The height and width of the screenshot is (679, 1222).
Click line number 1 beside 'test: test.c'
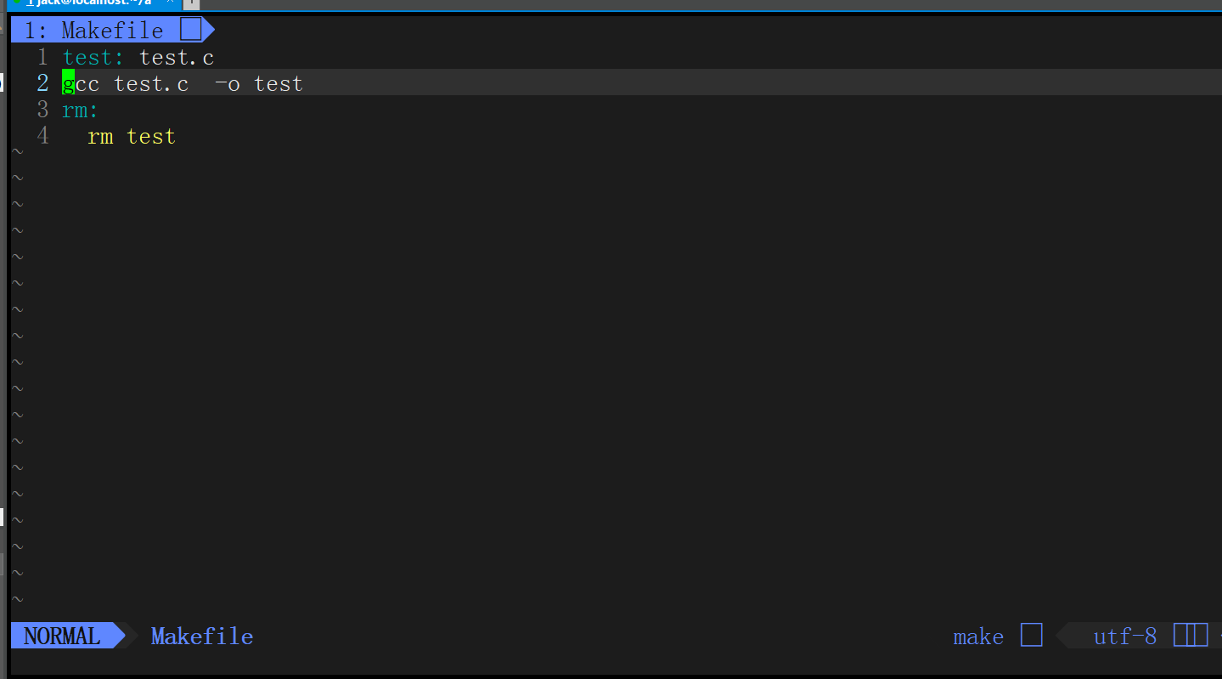42,57
